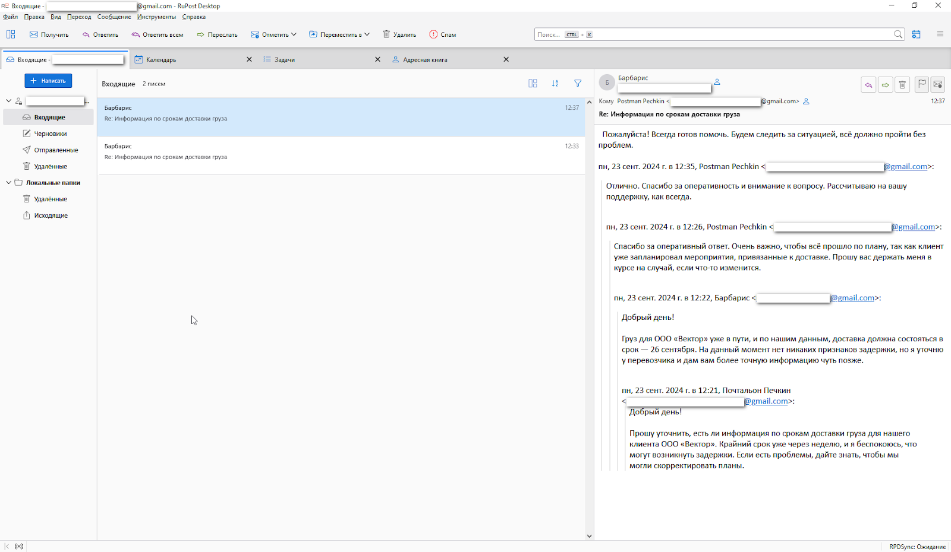Reply with the Ответить toolbar button
951x552 pixels.
100,34
